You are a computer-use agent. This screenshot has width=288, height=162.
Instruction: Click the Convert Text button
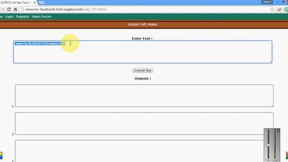click(143, 70)
